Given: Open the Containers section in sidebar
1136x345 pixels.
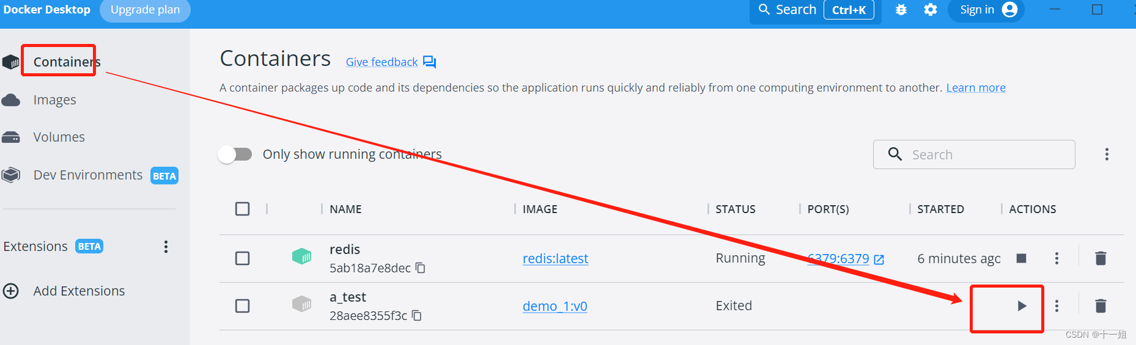Looking at the screenshot, I should tap(67, 62).
